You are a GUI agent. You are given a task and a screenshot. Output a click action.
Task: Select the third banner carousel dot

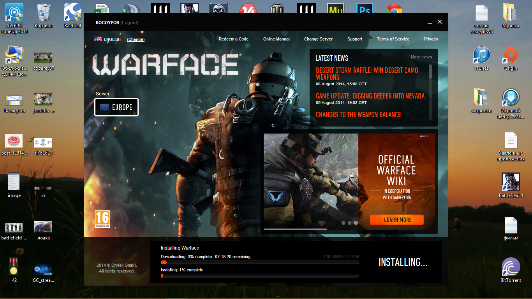click(x=356, y=223)
